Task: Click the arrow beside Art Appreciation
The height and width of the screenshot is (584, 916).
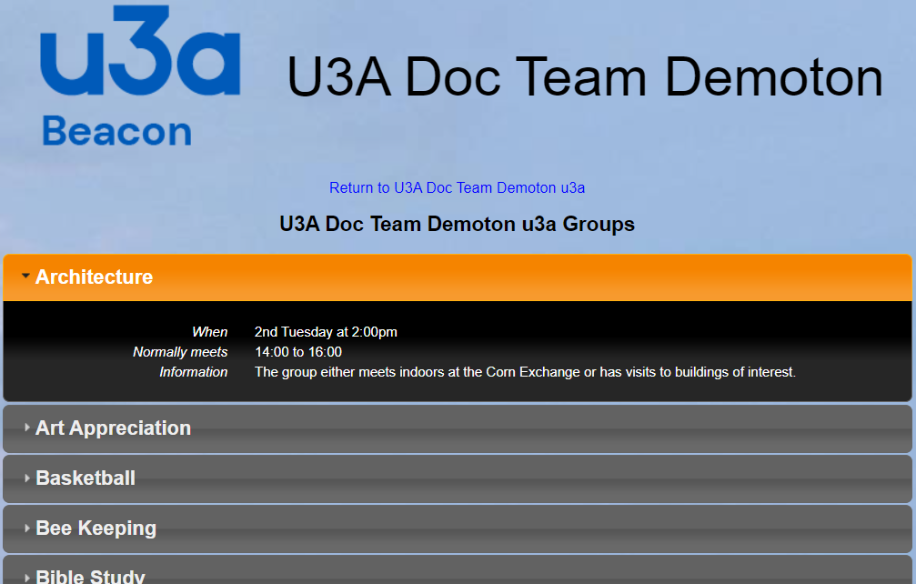Action: tap(27, 428)
